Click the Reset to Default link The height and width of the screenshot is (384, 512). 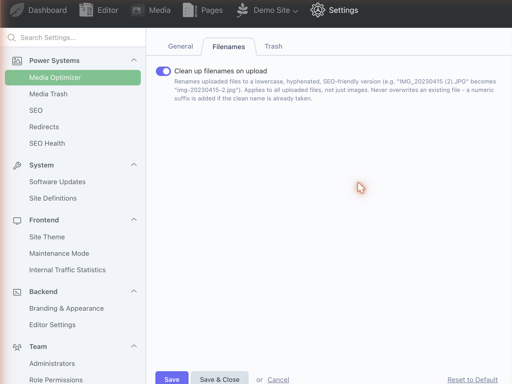[472, 380]
